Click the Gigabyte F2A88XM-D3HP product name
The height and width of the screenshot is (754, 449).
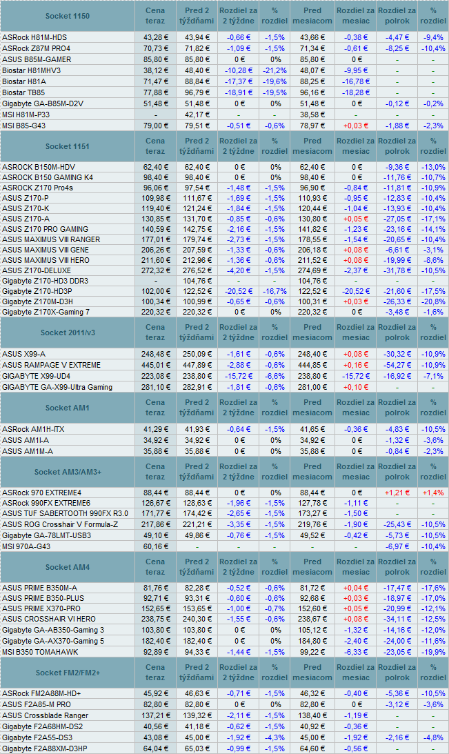click(45, 748)
